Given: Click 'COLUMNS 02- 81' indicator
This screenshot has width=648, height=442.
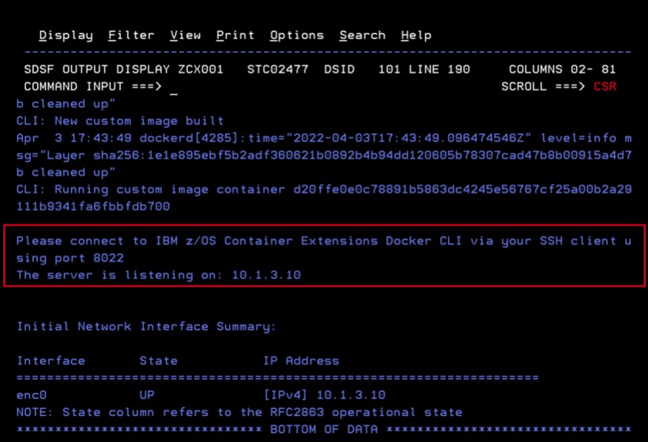Looking at the screenshot, I should click(562, 69).
